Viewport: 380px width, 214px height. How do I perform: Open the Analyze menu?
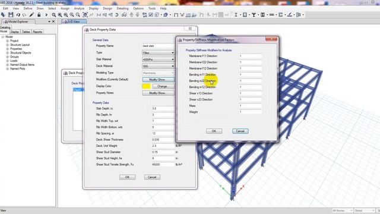79,8
